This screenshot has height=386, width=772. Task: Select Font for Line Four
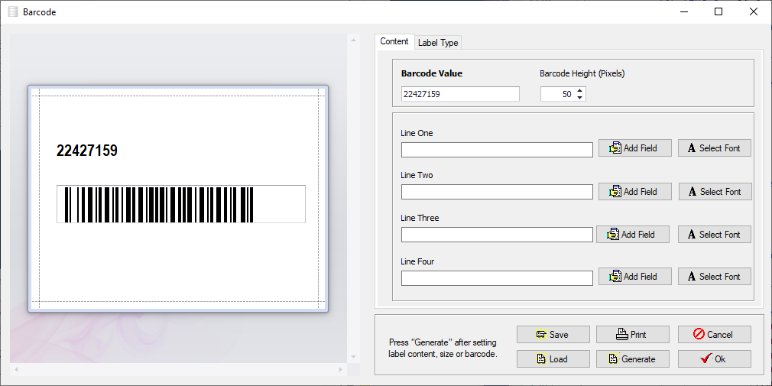(714, 277)
